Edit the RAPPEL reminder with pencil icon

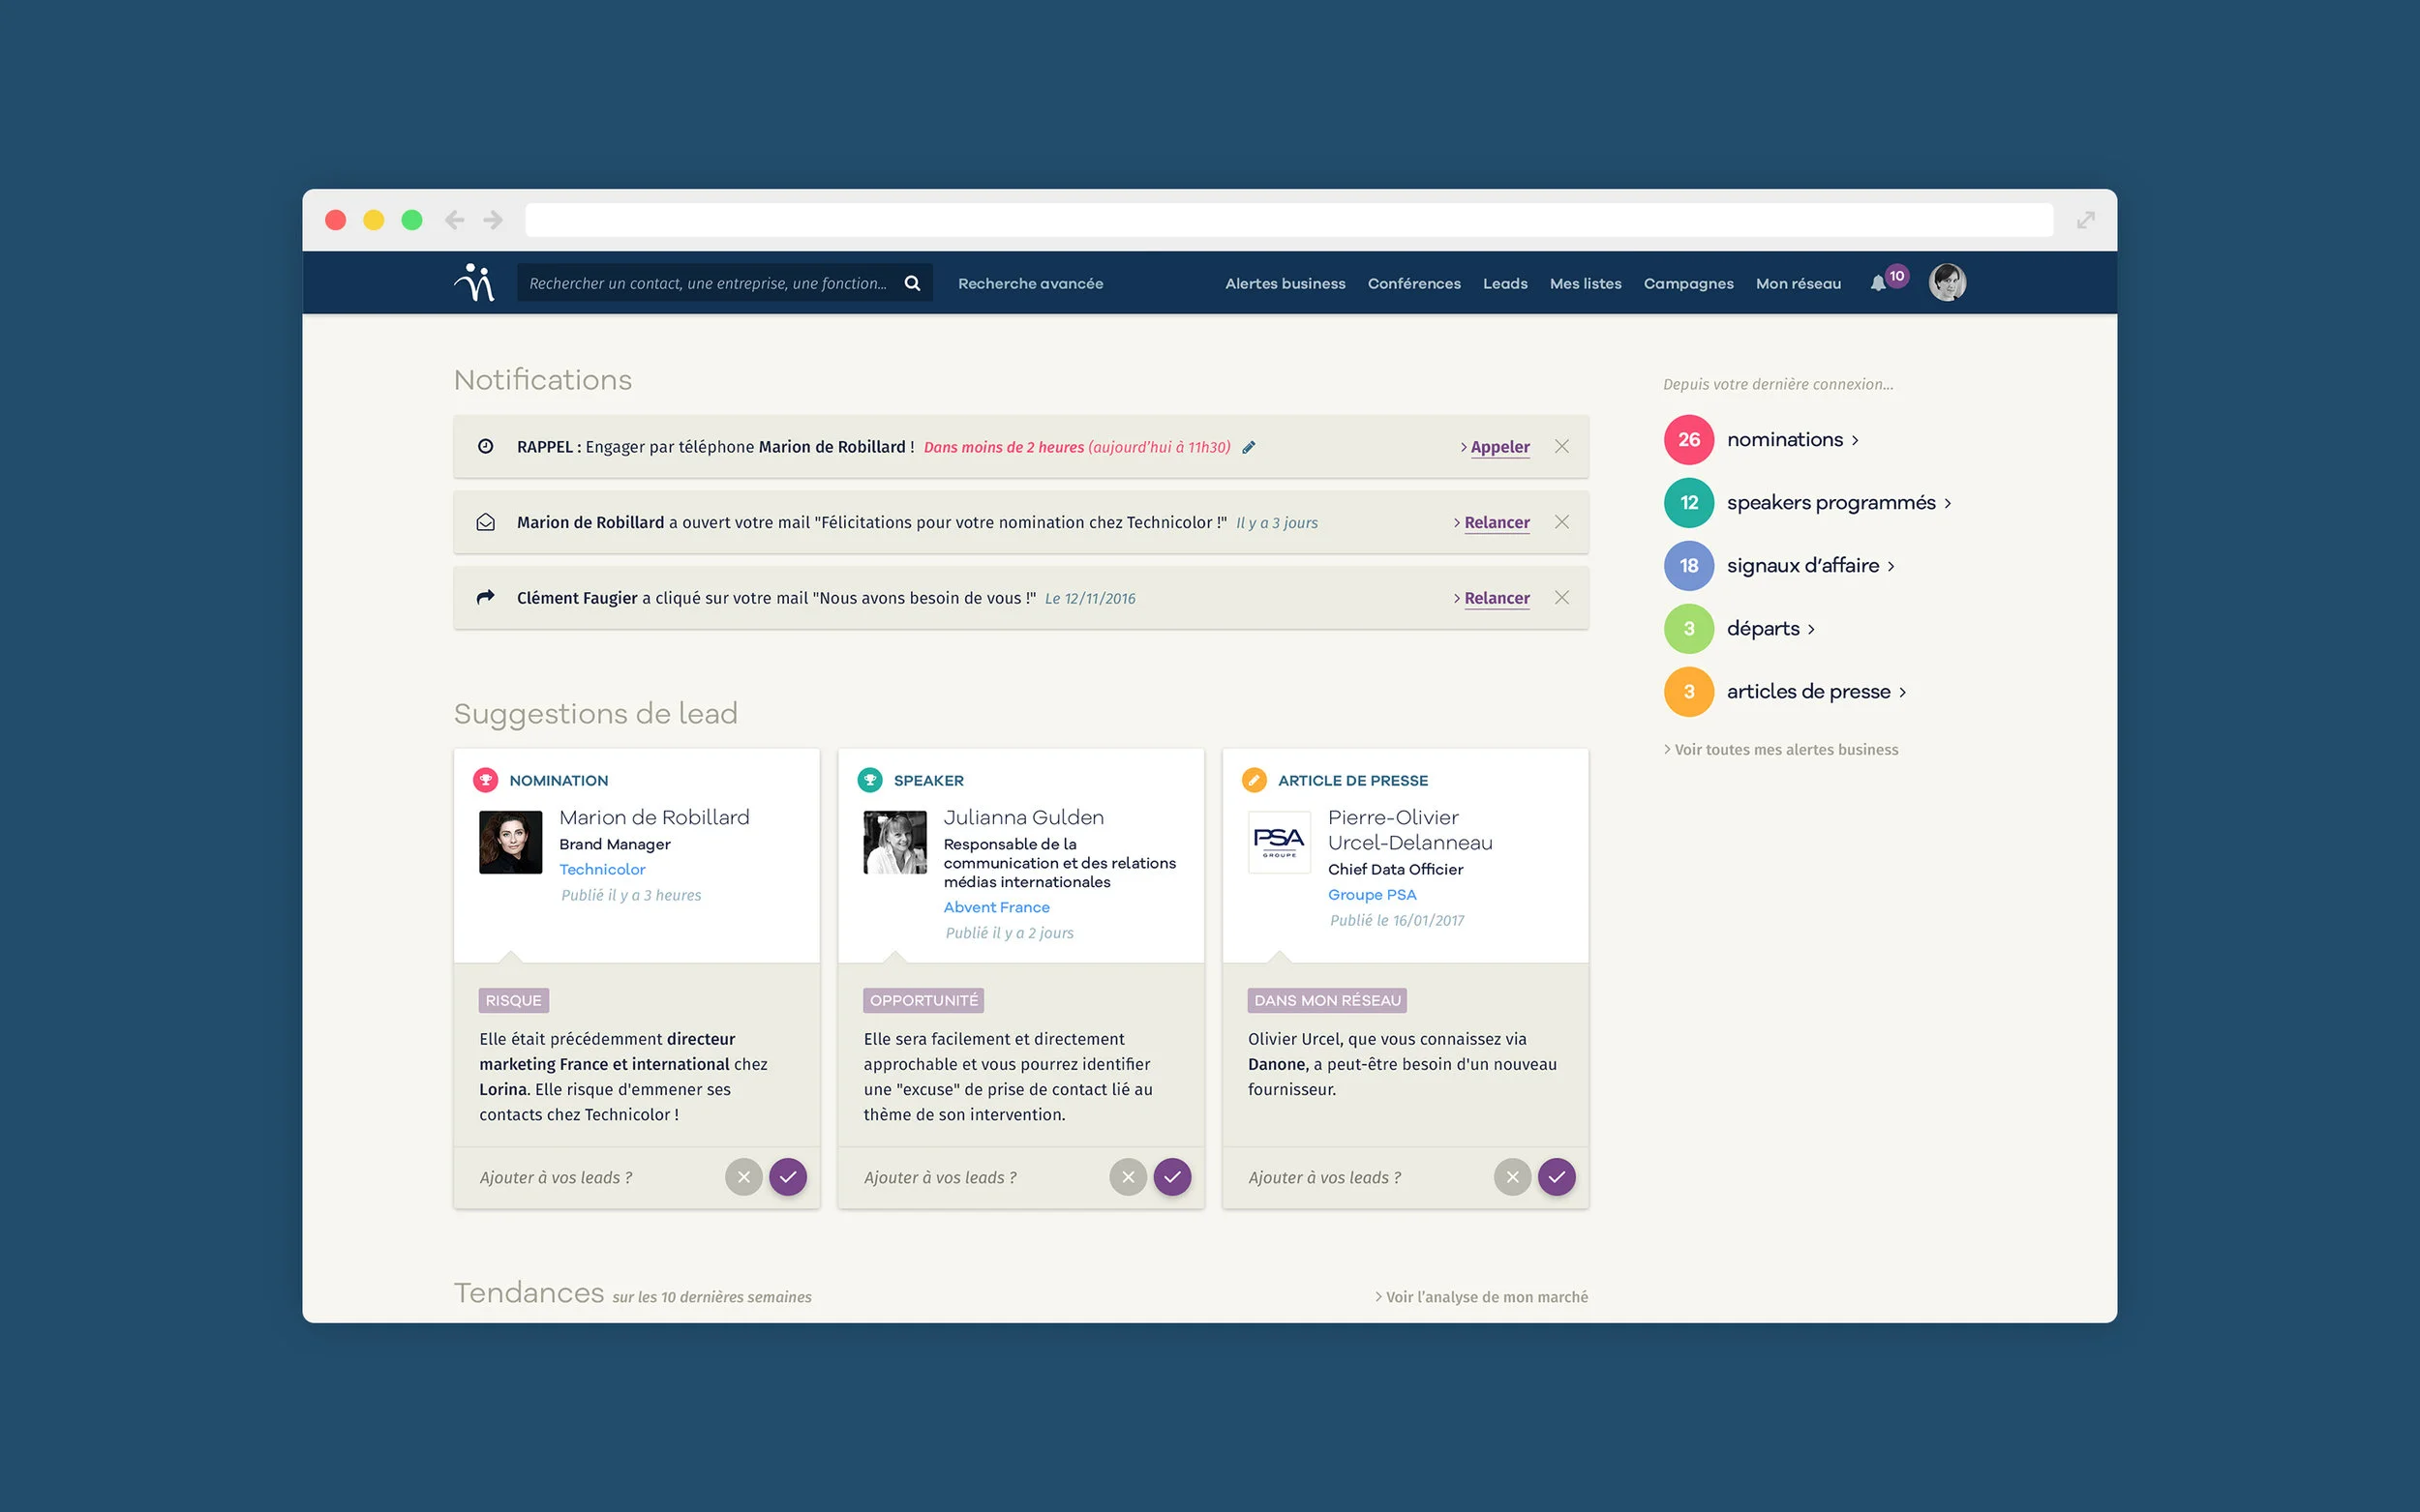coord(1249,447)
